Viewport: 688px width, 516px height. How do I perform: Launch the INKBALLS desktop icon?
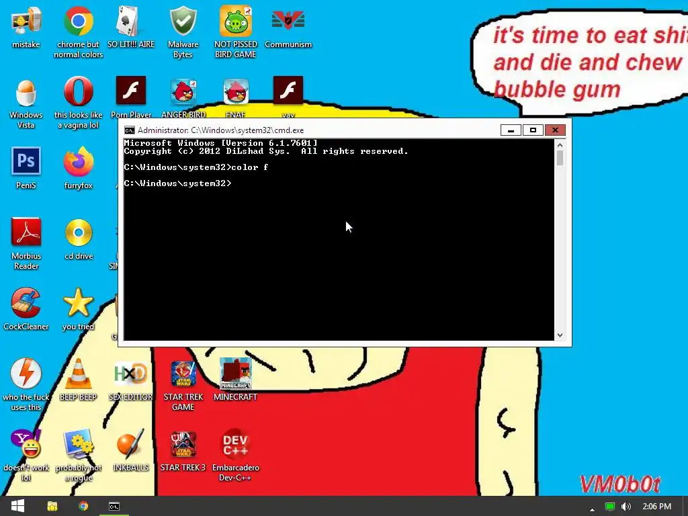coord(131,444)
